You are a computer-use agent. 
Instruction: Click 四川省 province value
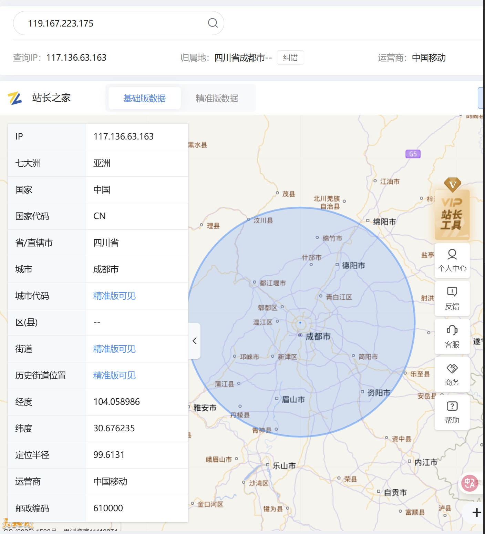click(106, 243)
